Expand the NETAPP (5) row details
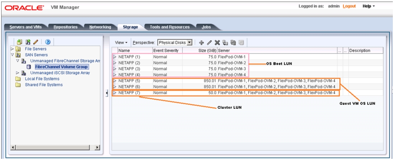 [x=115, y=81]
